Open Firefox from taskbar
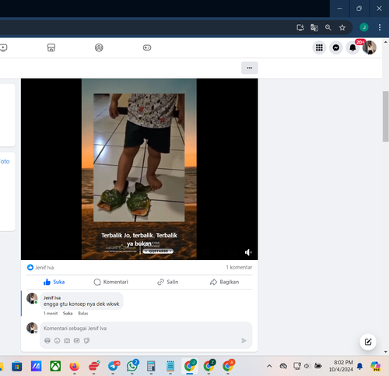The image size is (389, 376). (x=75, y=366)
